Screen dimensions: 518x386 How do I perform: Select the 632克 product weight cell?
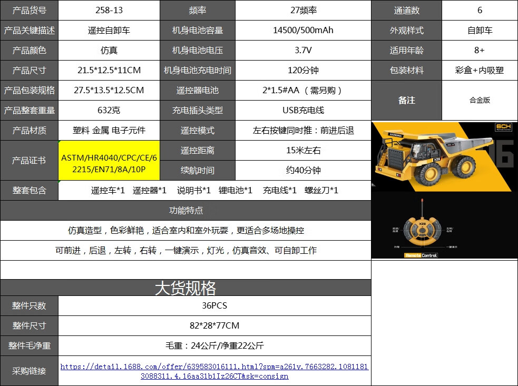109,110
